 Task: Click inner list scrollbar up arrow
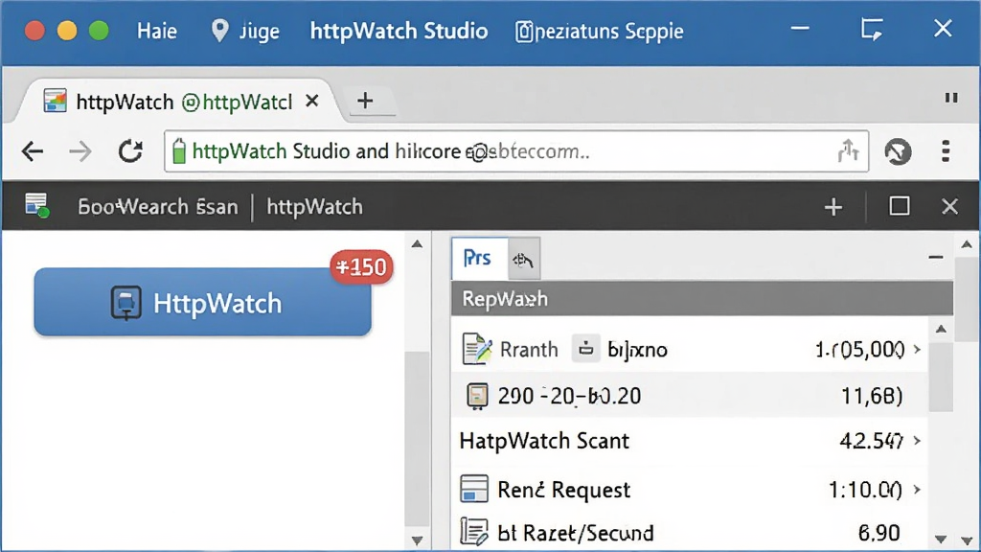(x=941, y=330)
